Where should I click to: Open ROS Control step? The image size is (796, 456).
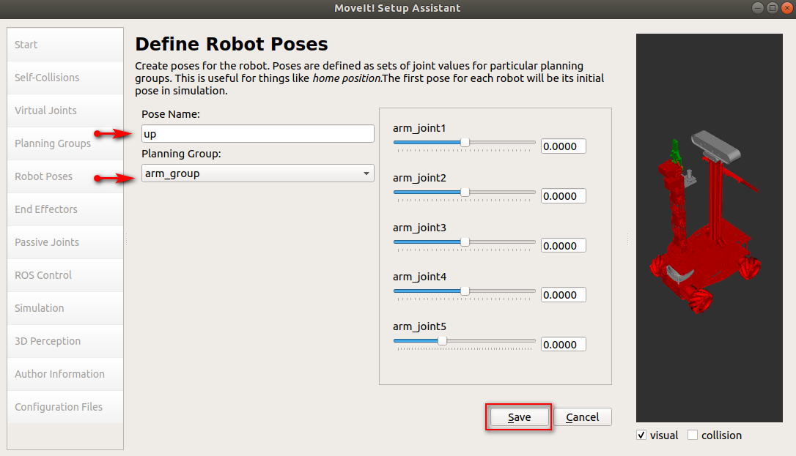[65, 275]
